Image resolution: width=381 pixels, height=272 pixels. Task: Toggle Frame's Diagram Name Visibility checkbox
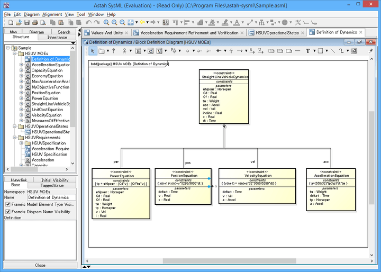pos(7,211)
